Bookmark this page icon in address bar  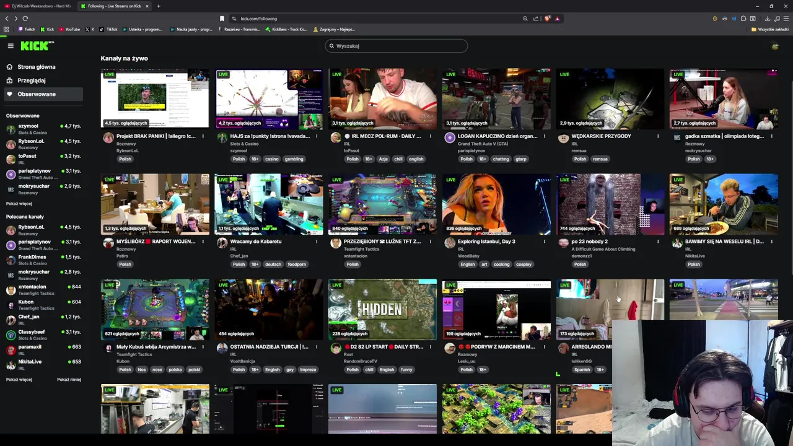(222, 19)
